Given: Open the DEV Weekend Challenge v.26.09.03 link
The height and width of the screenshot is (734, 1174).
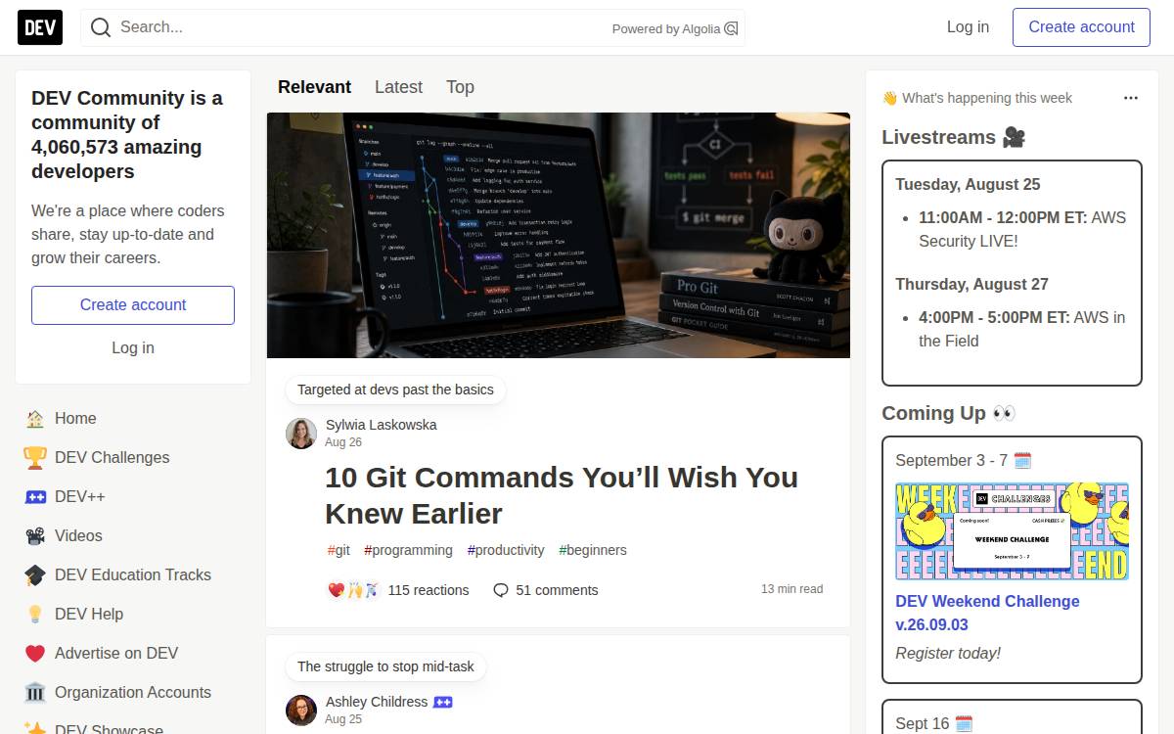Looking at the screenshot, I should tap(987, 613).
